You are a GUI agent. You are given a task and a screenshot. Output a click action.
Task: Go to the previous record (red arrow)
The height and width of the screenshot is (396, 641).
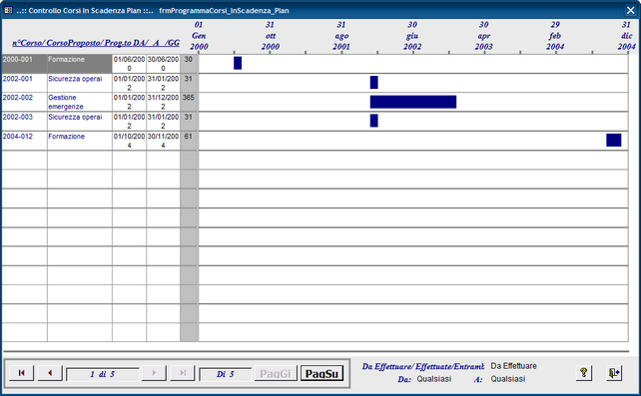coord(50,373)
